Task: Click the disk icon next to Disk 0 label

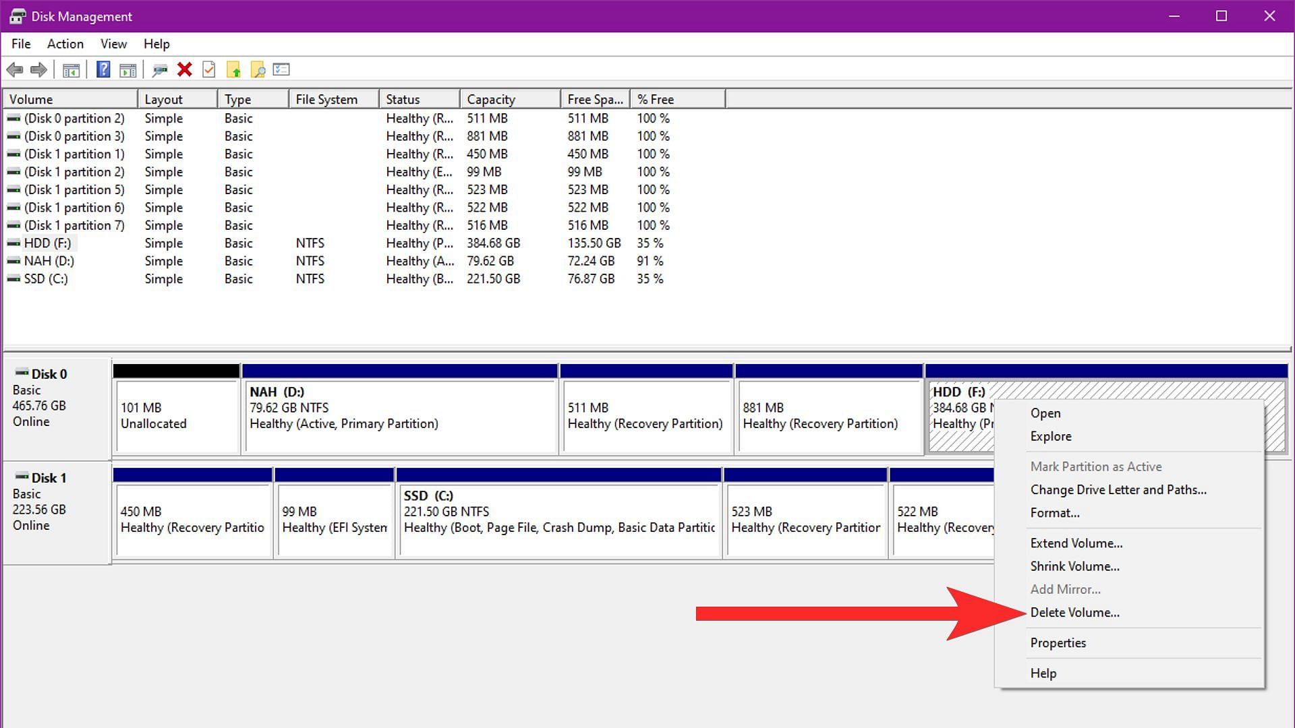Action: [x=22, y=373]
